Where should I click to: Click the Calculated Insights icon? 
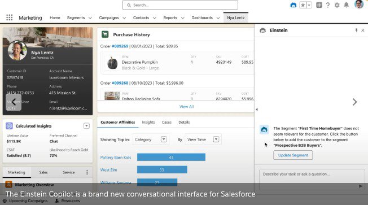click(9, 126)
